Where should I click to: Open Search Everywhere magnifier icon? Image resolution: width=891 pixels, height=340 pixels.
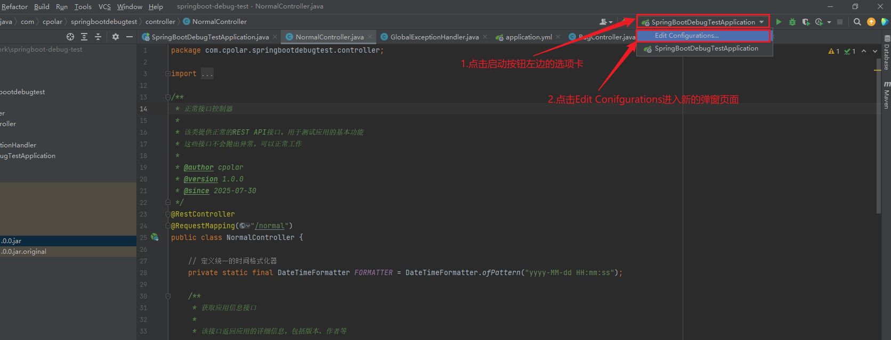(x=857, y=22)
